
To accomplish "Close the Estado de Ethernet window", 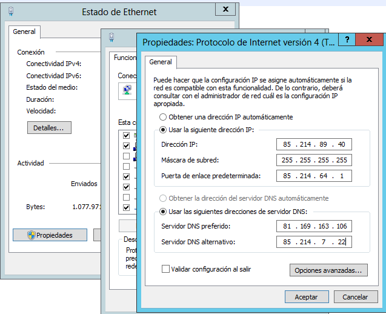I will (x=225, y=9).
